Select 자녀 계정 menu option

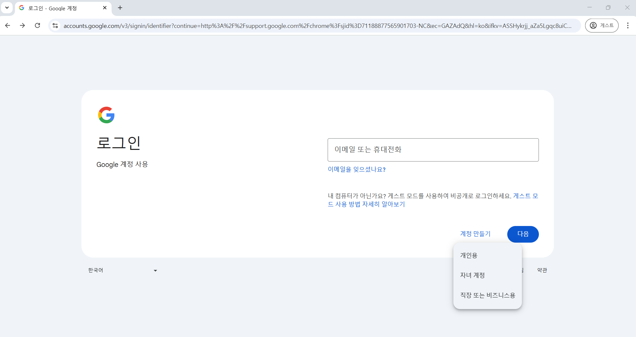(x=472, y=275)
